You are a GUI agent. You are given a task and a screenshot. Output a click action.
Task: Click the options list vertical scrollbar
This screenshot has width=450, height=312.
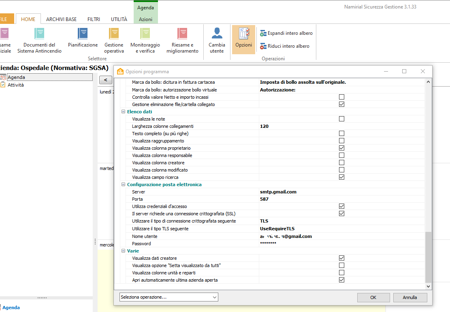429,182
